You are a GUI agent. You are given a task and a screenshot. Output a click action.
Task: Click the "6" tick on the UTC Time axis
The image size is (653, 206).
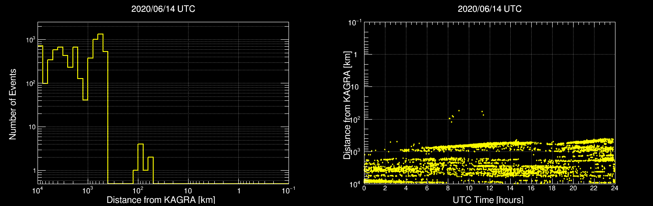[x=427, y=188]
